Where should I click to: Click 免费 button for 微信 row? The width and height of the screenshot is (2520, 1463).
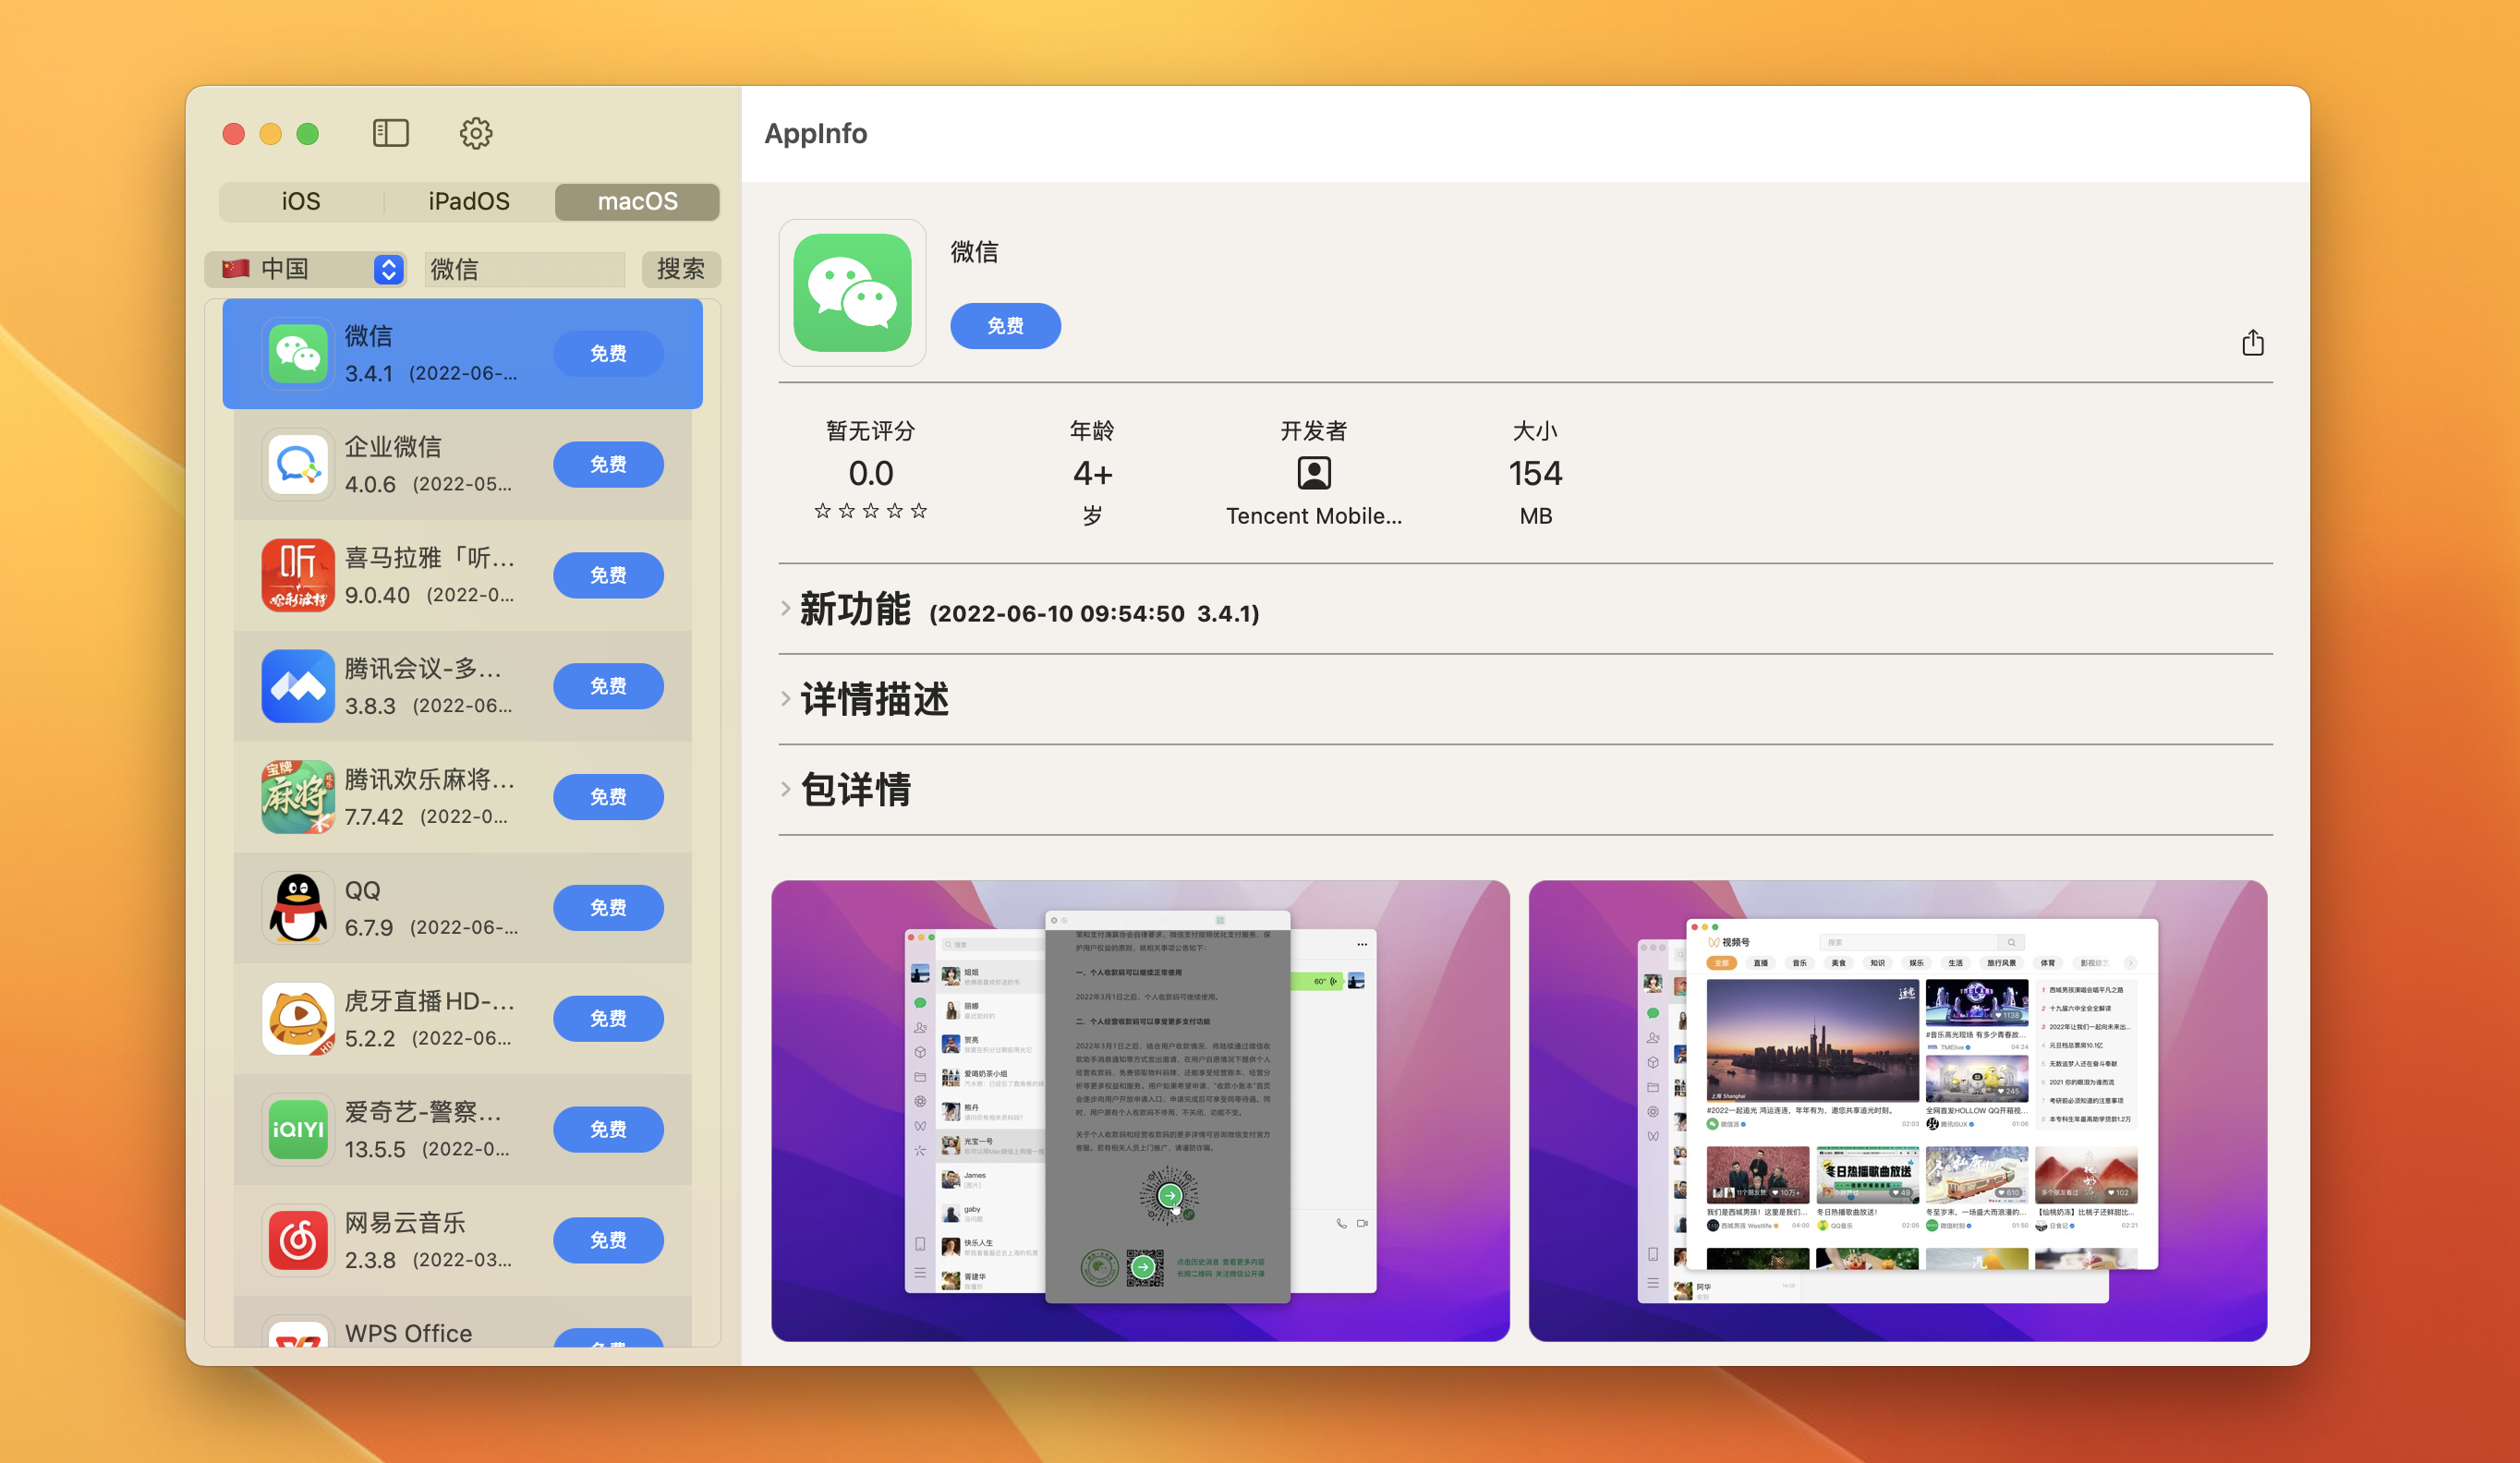tap(608, 354)
